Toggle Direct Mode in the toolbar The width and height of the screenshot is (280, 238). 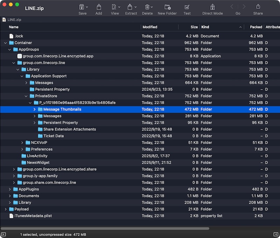click(212, 7)
